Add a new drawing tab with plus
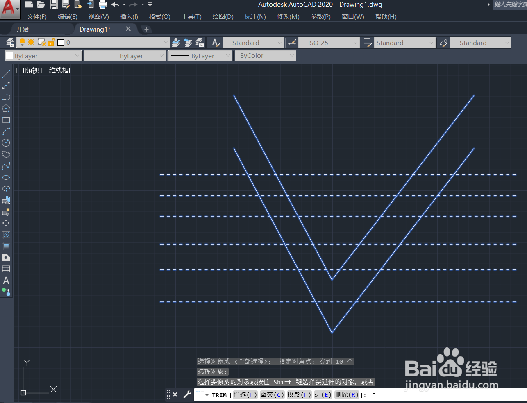This screenshot has width=527, height=403. tap(146, 29)
